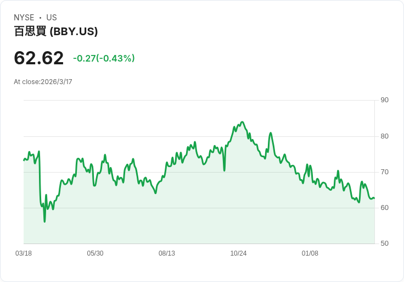The height and width of the screenshot is (282, 404).
Task: Click the chart's highest peak near 10/24
Action: tap(242, 122)
